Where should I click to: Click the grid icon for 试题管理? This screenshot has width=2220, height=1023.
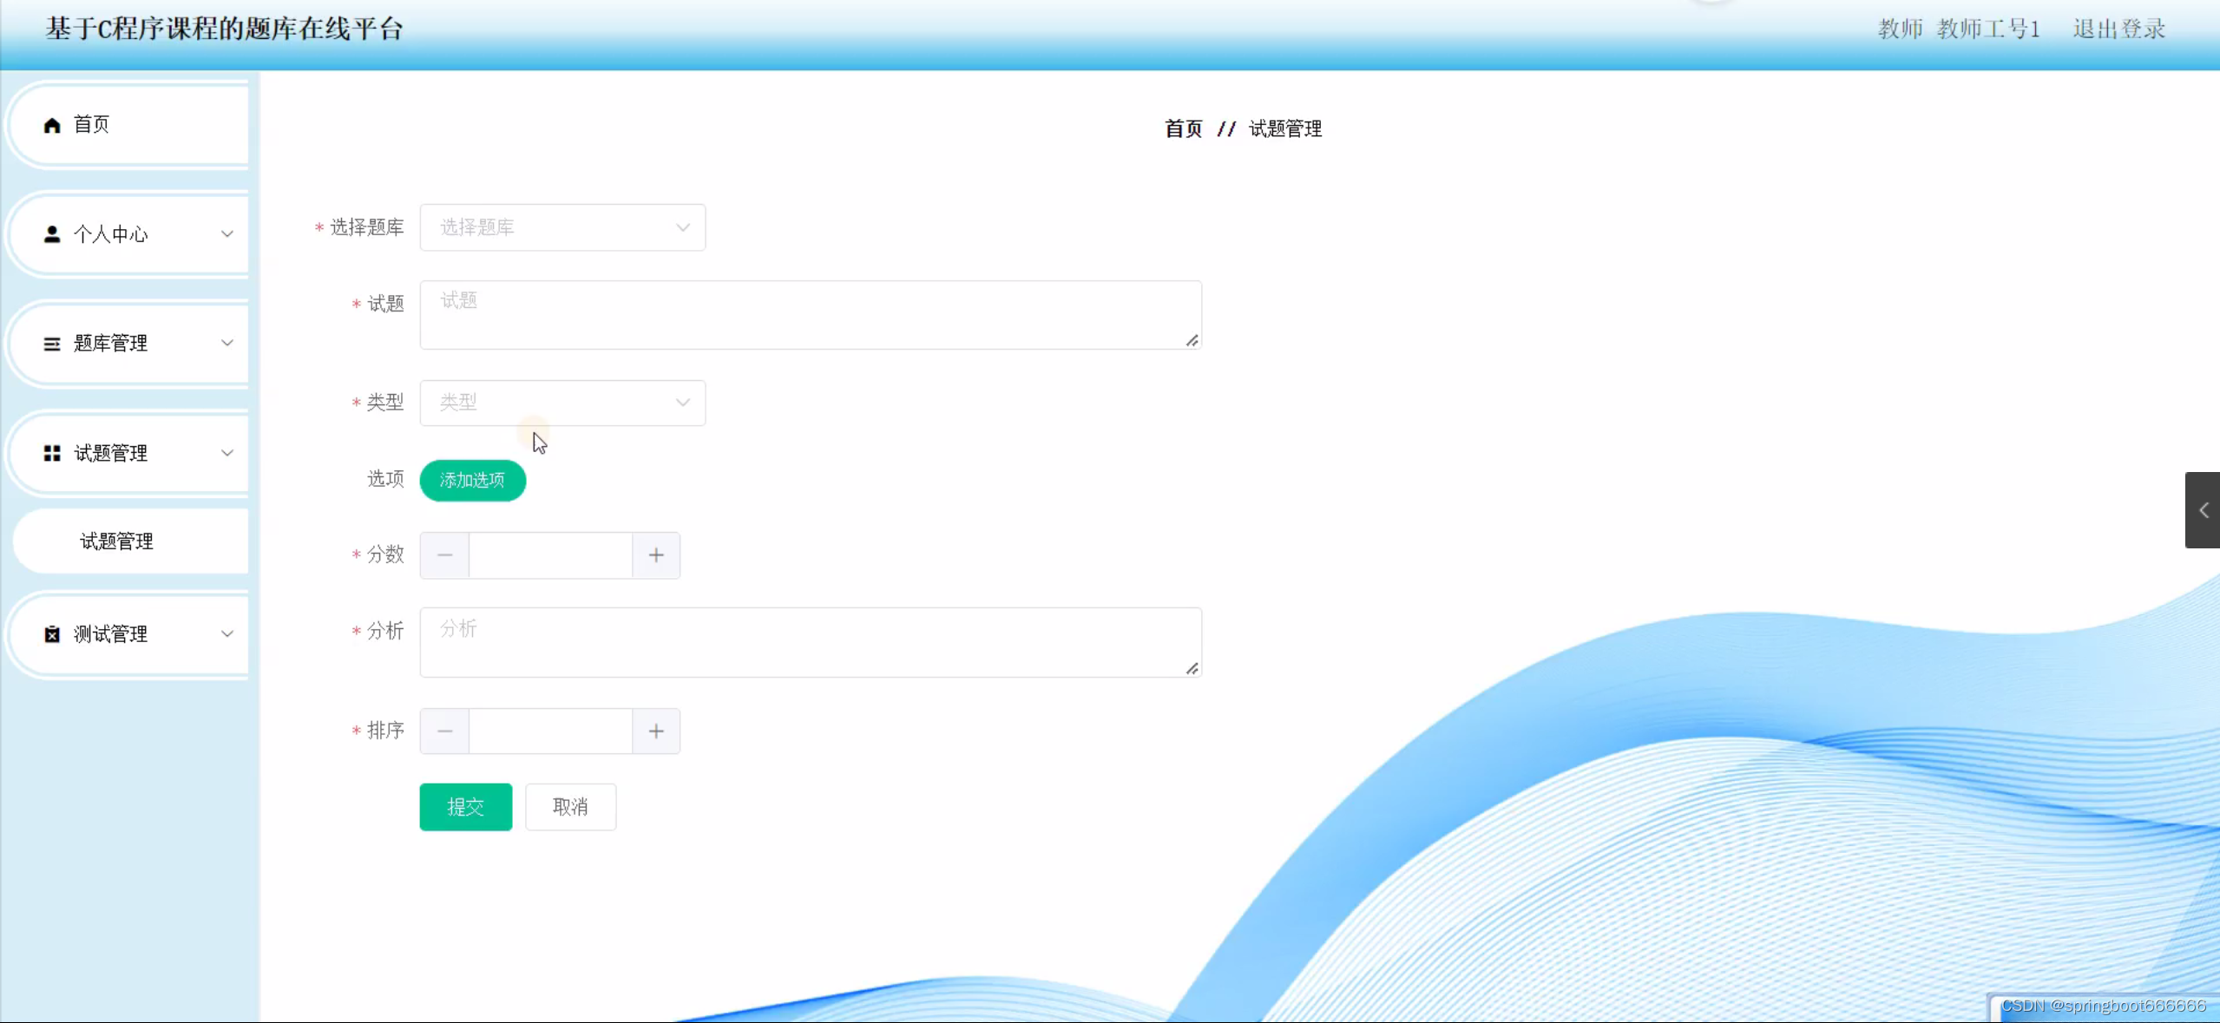pyautogui.click(x=52, y=453)
